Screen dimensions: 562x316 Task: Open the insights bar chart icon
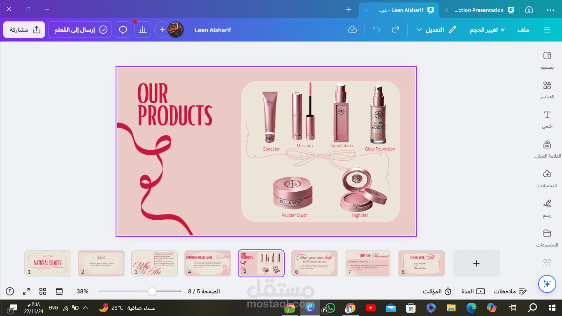[143, 30]
